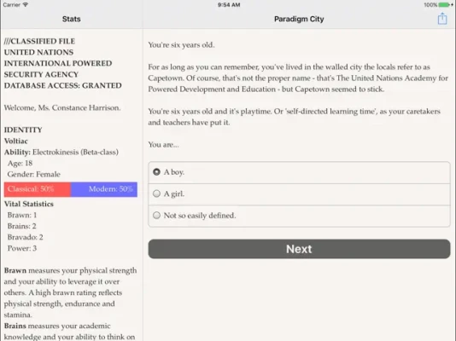Image resolution: width=456 pixels, height=341 pixels.
Task: Tap the 'You're six years old.' text
Action: (x=182, y=45)
